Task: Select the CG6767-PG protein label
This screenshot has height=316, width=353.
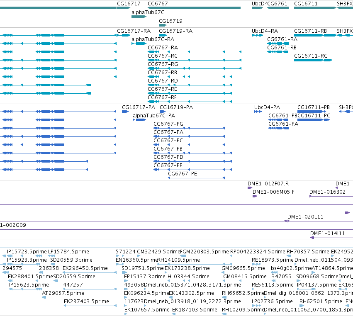Action: (x=168, y=124)
